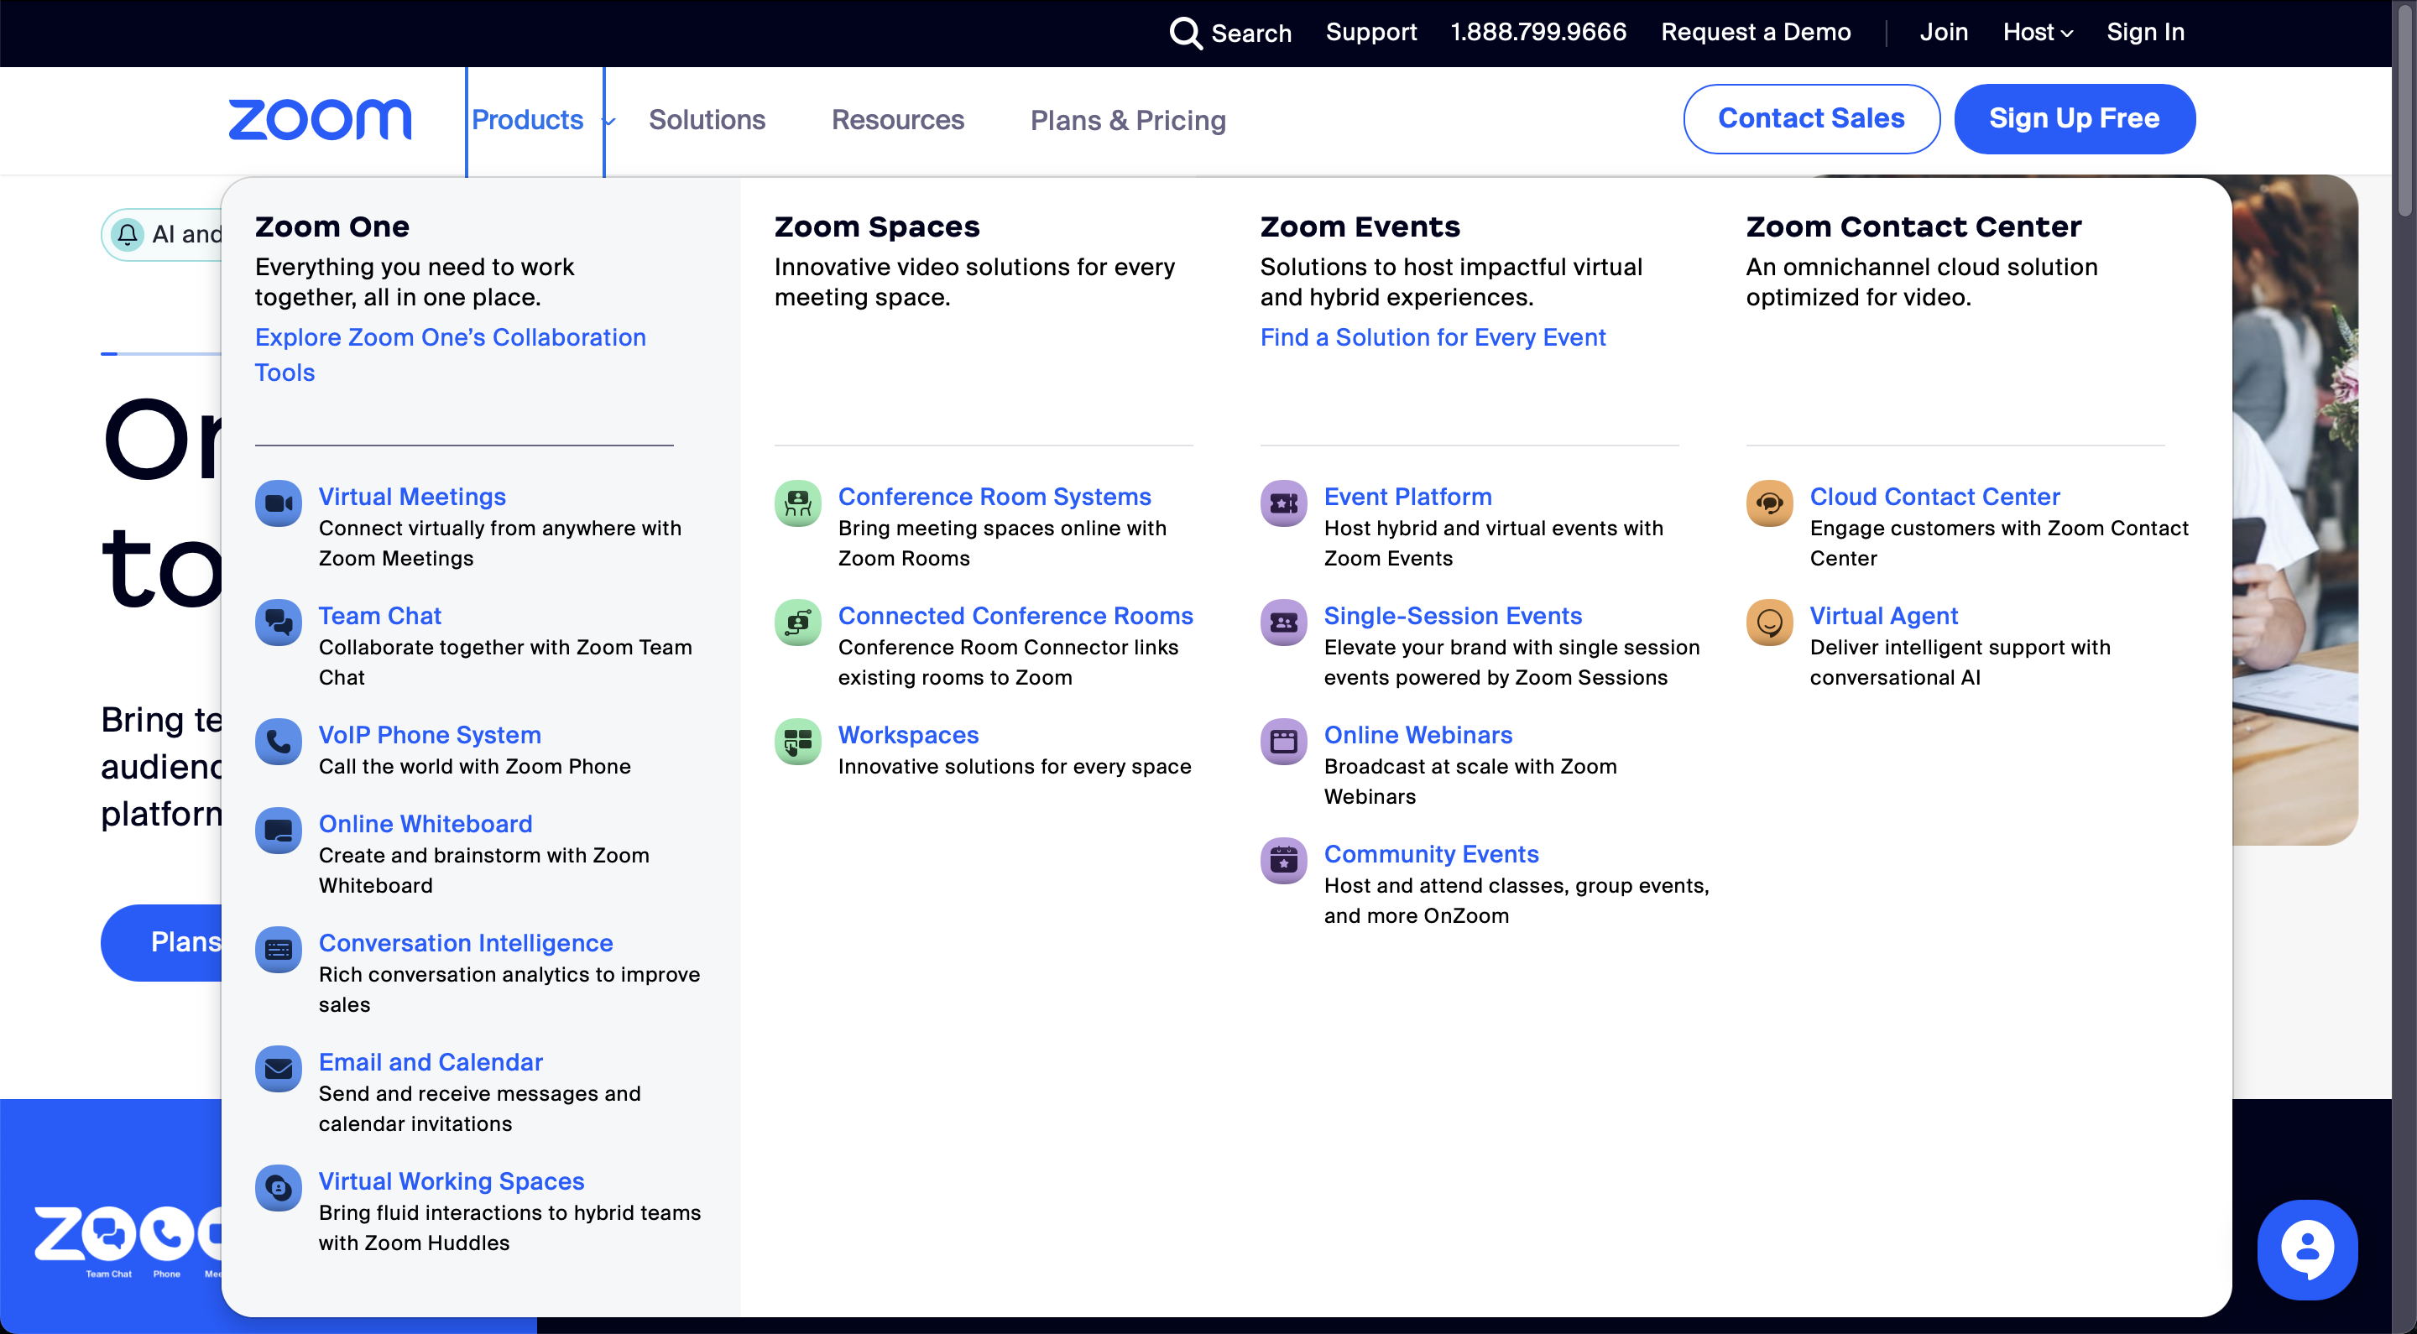Open Find a Solution for Every Event link
Viewport: 2417px width, 1334px height.
pos(1432,338)
